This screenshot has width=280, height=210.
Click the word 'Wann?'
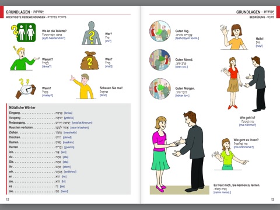point(47,88)
